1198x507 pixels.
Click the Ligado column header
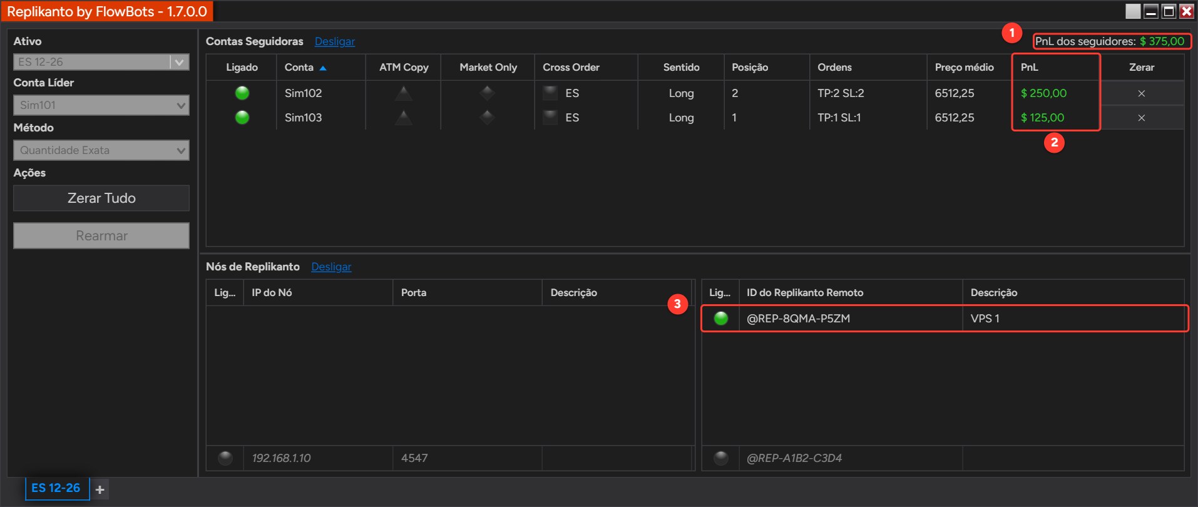(242, 68)
